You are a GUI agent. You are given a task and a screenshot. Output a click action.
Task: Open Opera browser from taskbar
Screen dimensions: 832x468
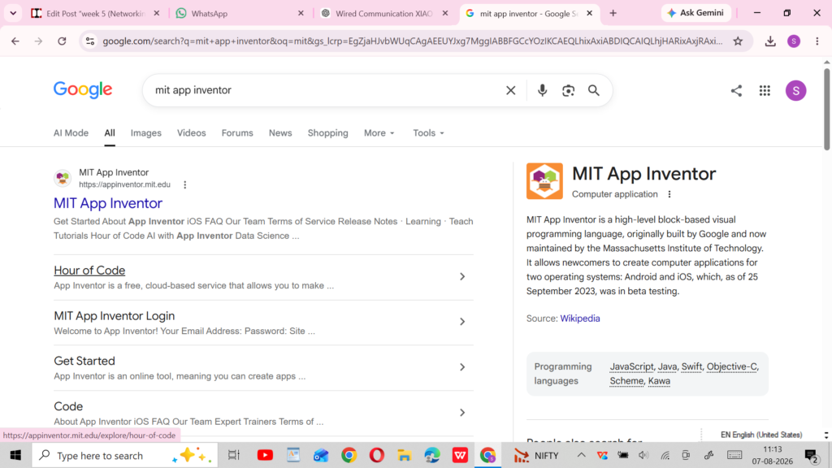pyautogui.click(x=377, y=455)
